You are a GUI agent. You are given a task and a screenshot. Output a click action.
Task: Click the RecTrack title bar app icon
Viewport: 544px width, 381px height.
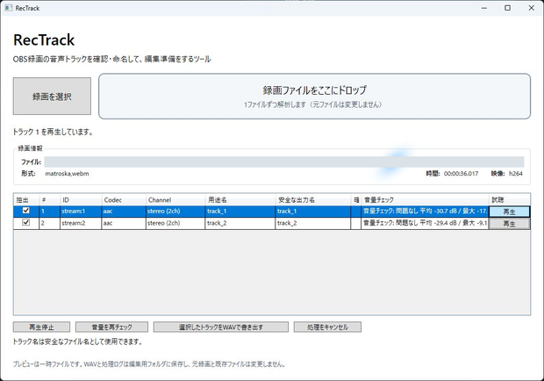pyautogui.click(x=8, y=8)
